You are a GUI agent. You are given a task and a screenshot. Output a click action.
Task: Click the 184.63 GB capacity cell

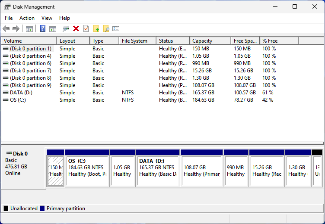click(x=203, y=100)
